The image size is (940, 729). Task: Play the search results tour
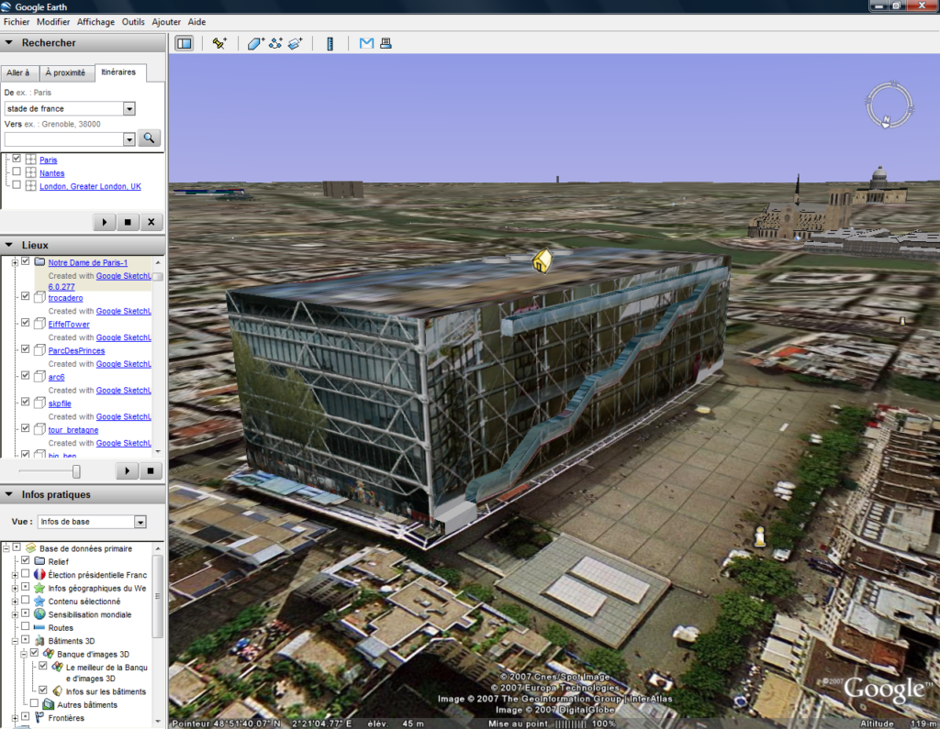tap(105, 222)
